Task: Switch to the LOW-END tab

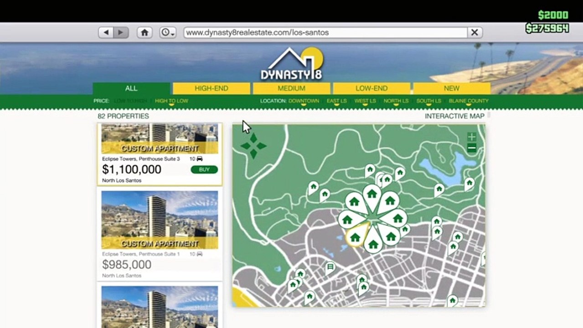Action: pos(371,88)
